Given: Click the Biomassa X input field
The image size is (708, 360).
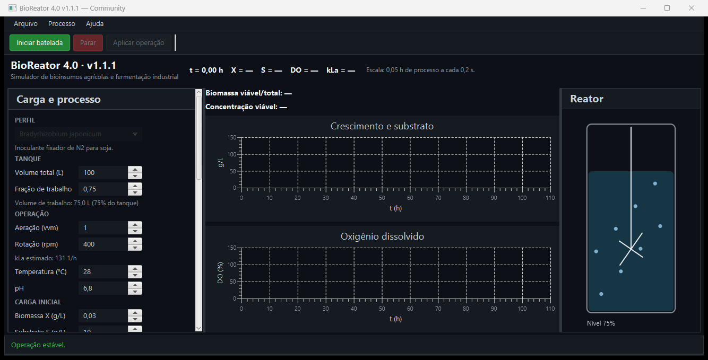Looking at the screenshot, I should [103, 316].
